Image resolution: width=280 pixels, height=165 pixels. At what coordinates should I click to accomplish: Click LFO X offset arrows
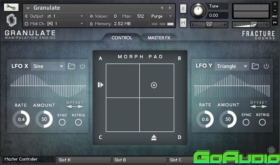[75, 107]
